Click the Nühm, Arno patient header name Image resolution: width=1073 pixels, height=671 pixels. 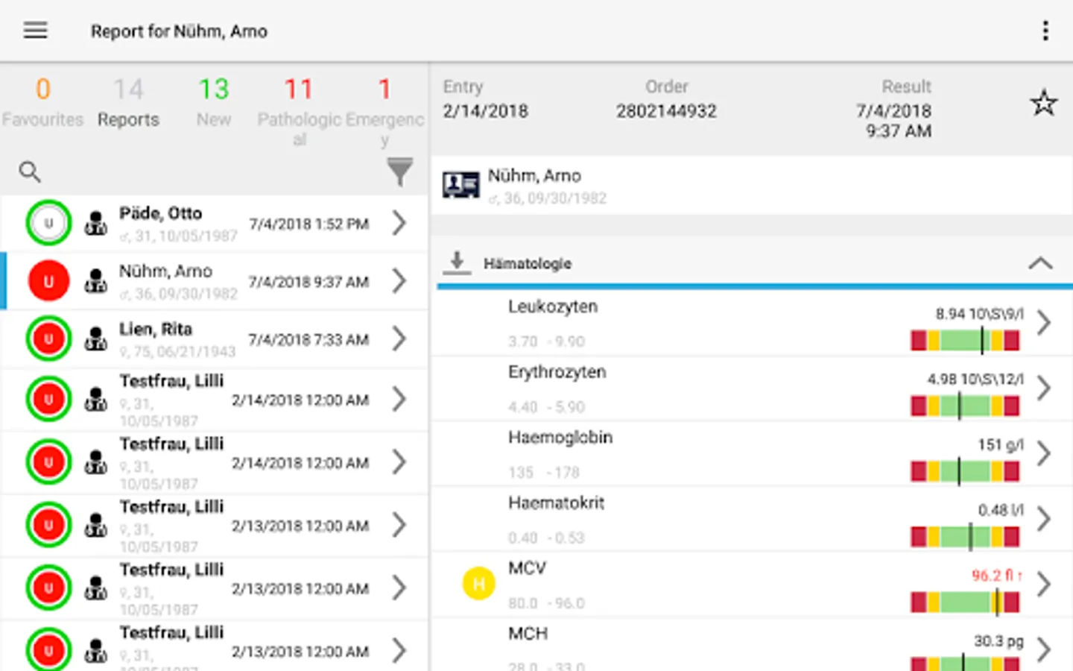tap(534, 176)
